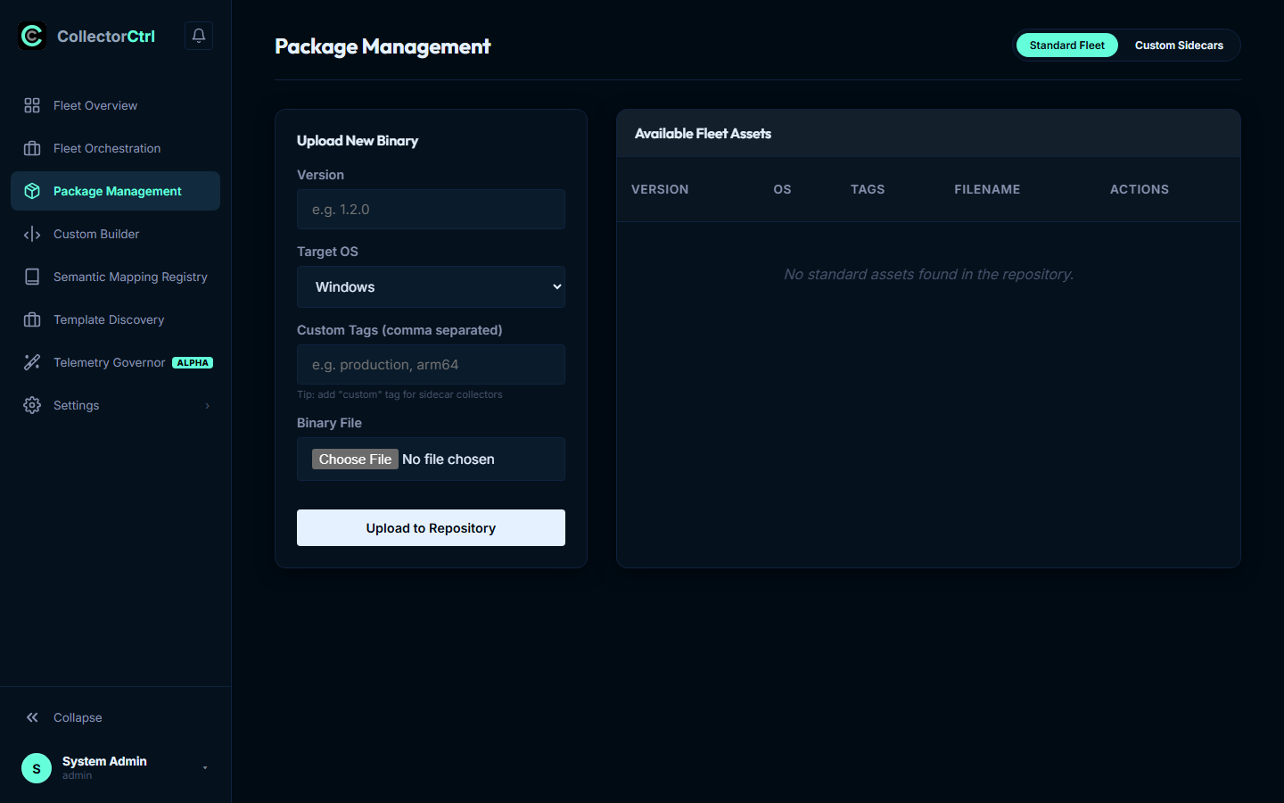Click the 'No standard assets found' message

tap(928, 275)
